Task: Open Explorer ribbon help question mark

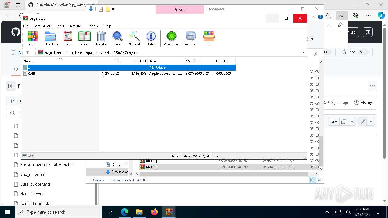Action: (x=320, y=17)
